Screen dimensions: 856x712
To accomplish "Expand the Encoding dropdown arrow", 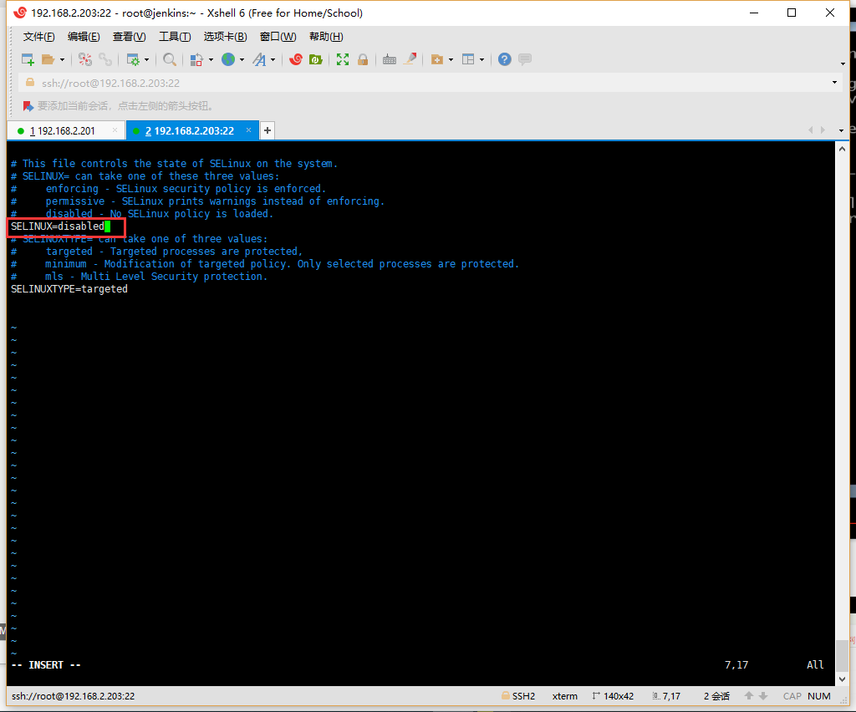I will 242,59.
